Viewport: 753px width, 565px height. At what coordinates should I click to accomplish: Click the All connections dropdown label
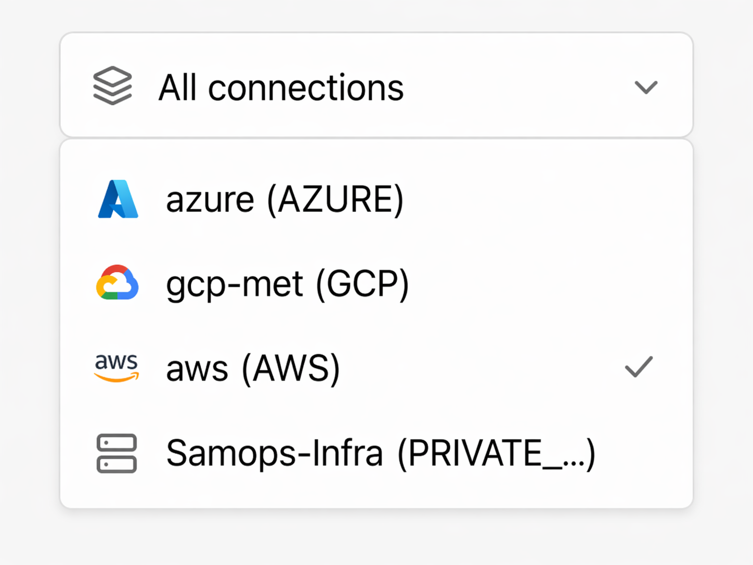point(281,87)
